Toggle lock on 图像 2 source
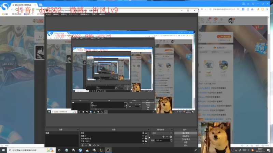 146,136
